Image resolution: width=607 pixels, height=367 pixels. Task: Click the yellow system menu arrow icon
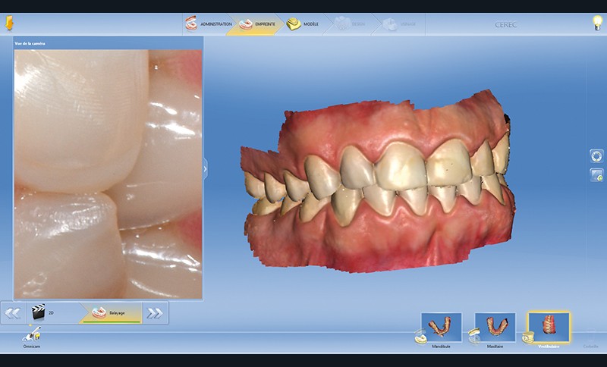click(8, 24)
